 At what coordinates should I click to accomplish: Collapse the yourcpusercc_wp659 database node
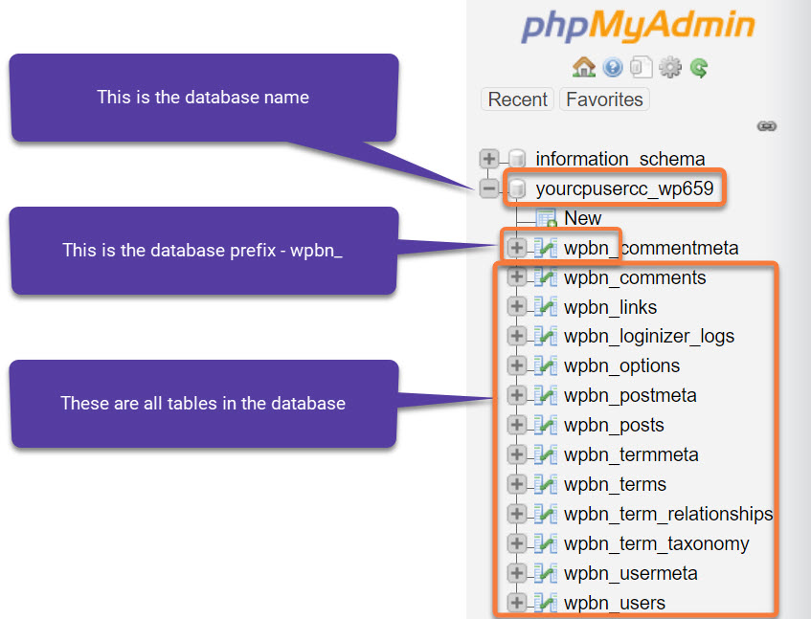[x=489, y=188]
